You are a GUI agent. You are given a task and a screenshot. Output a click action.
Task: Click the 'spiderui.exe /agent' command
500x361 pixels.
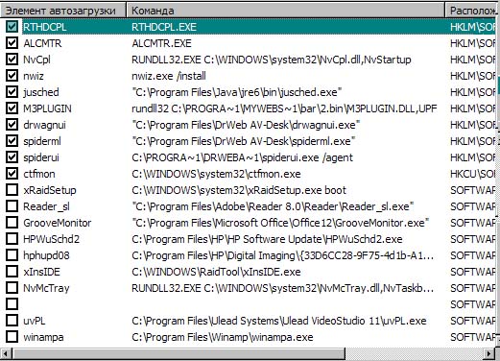point(242,157)
